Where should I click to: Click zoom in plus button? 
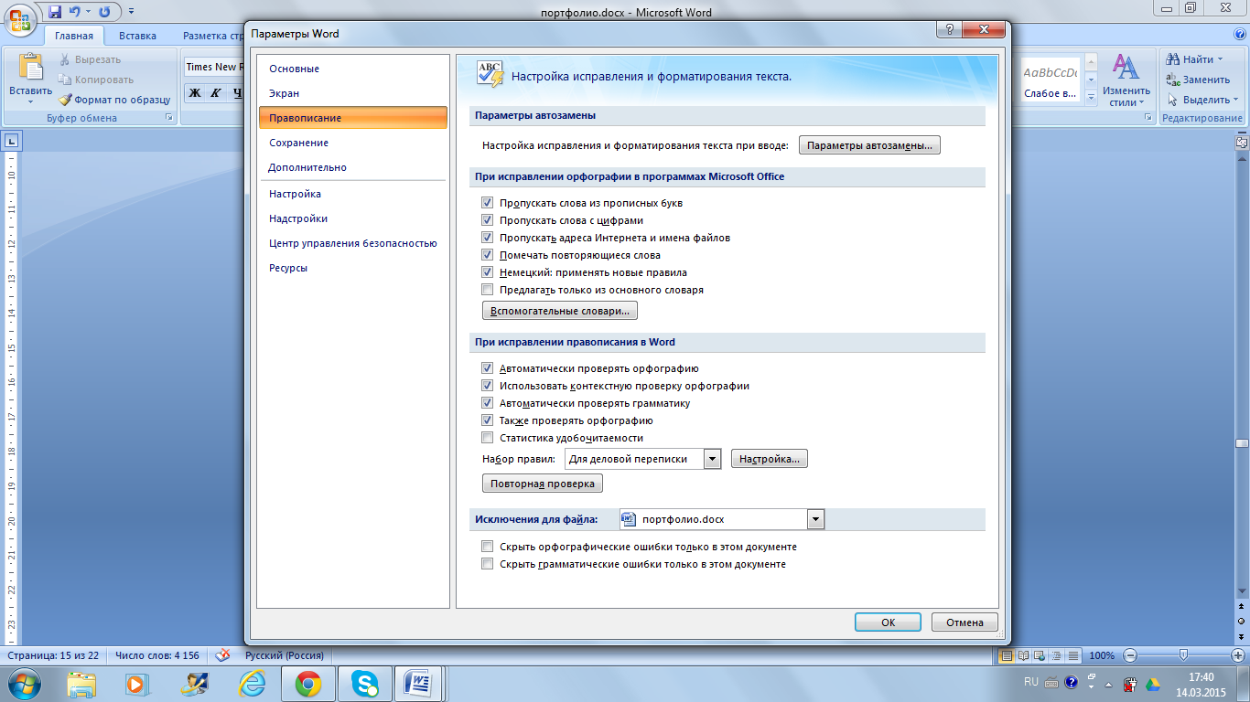point(1239,655)
